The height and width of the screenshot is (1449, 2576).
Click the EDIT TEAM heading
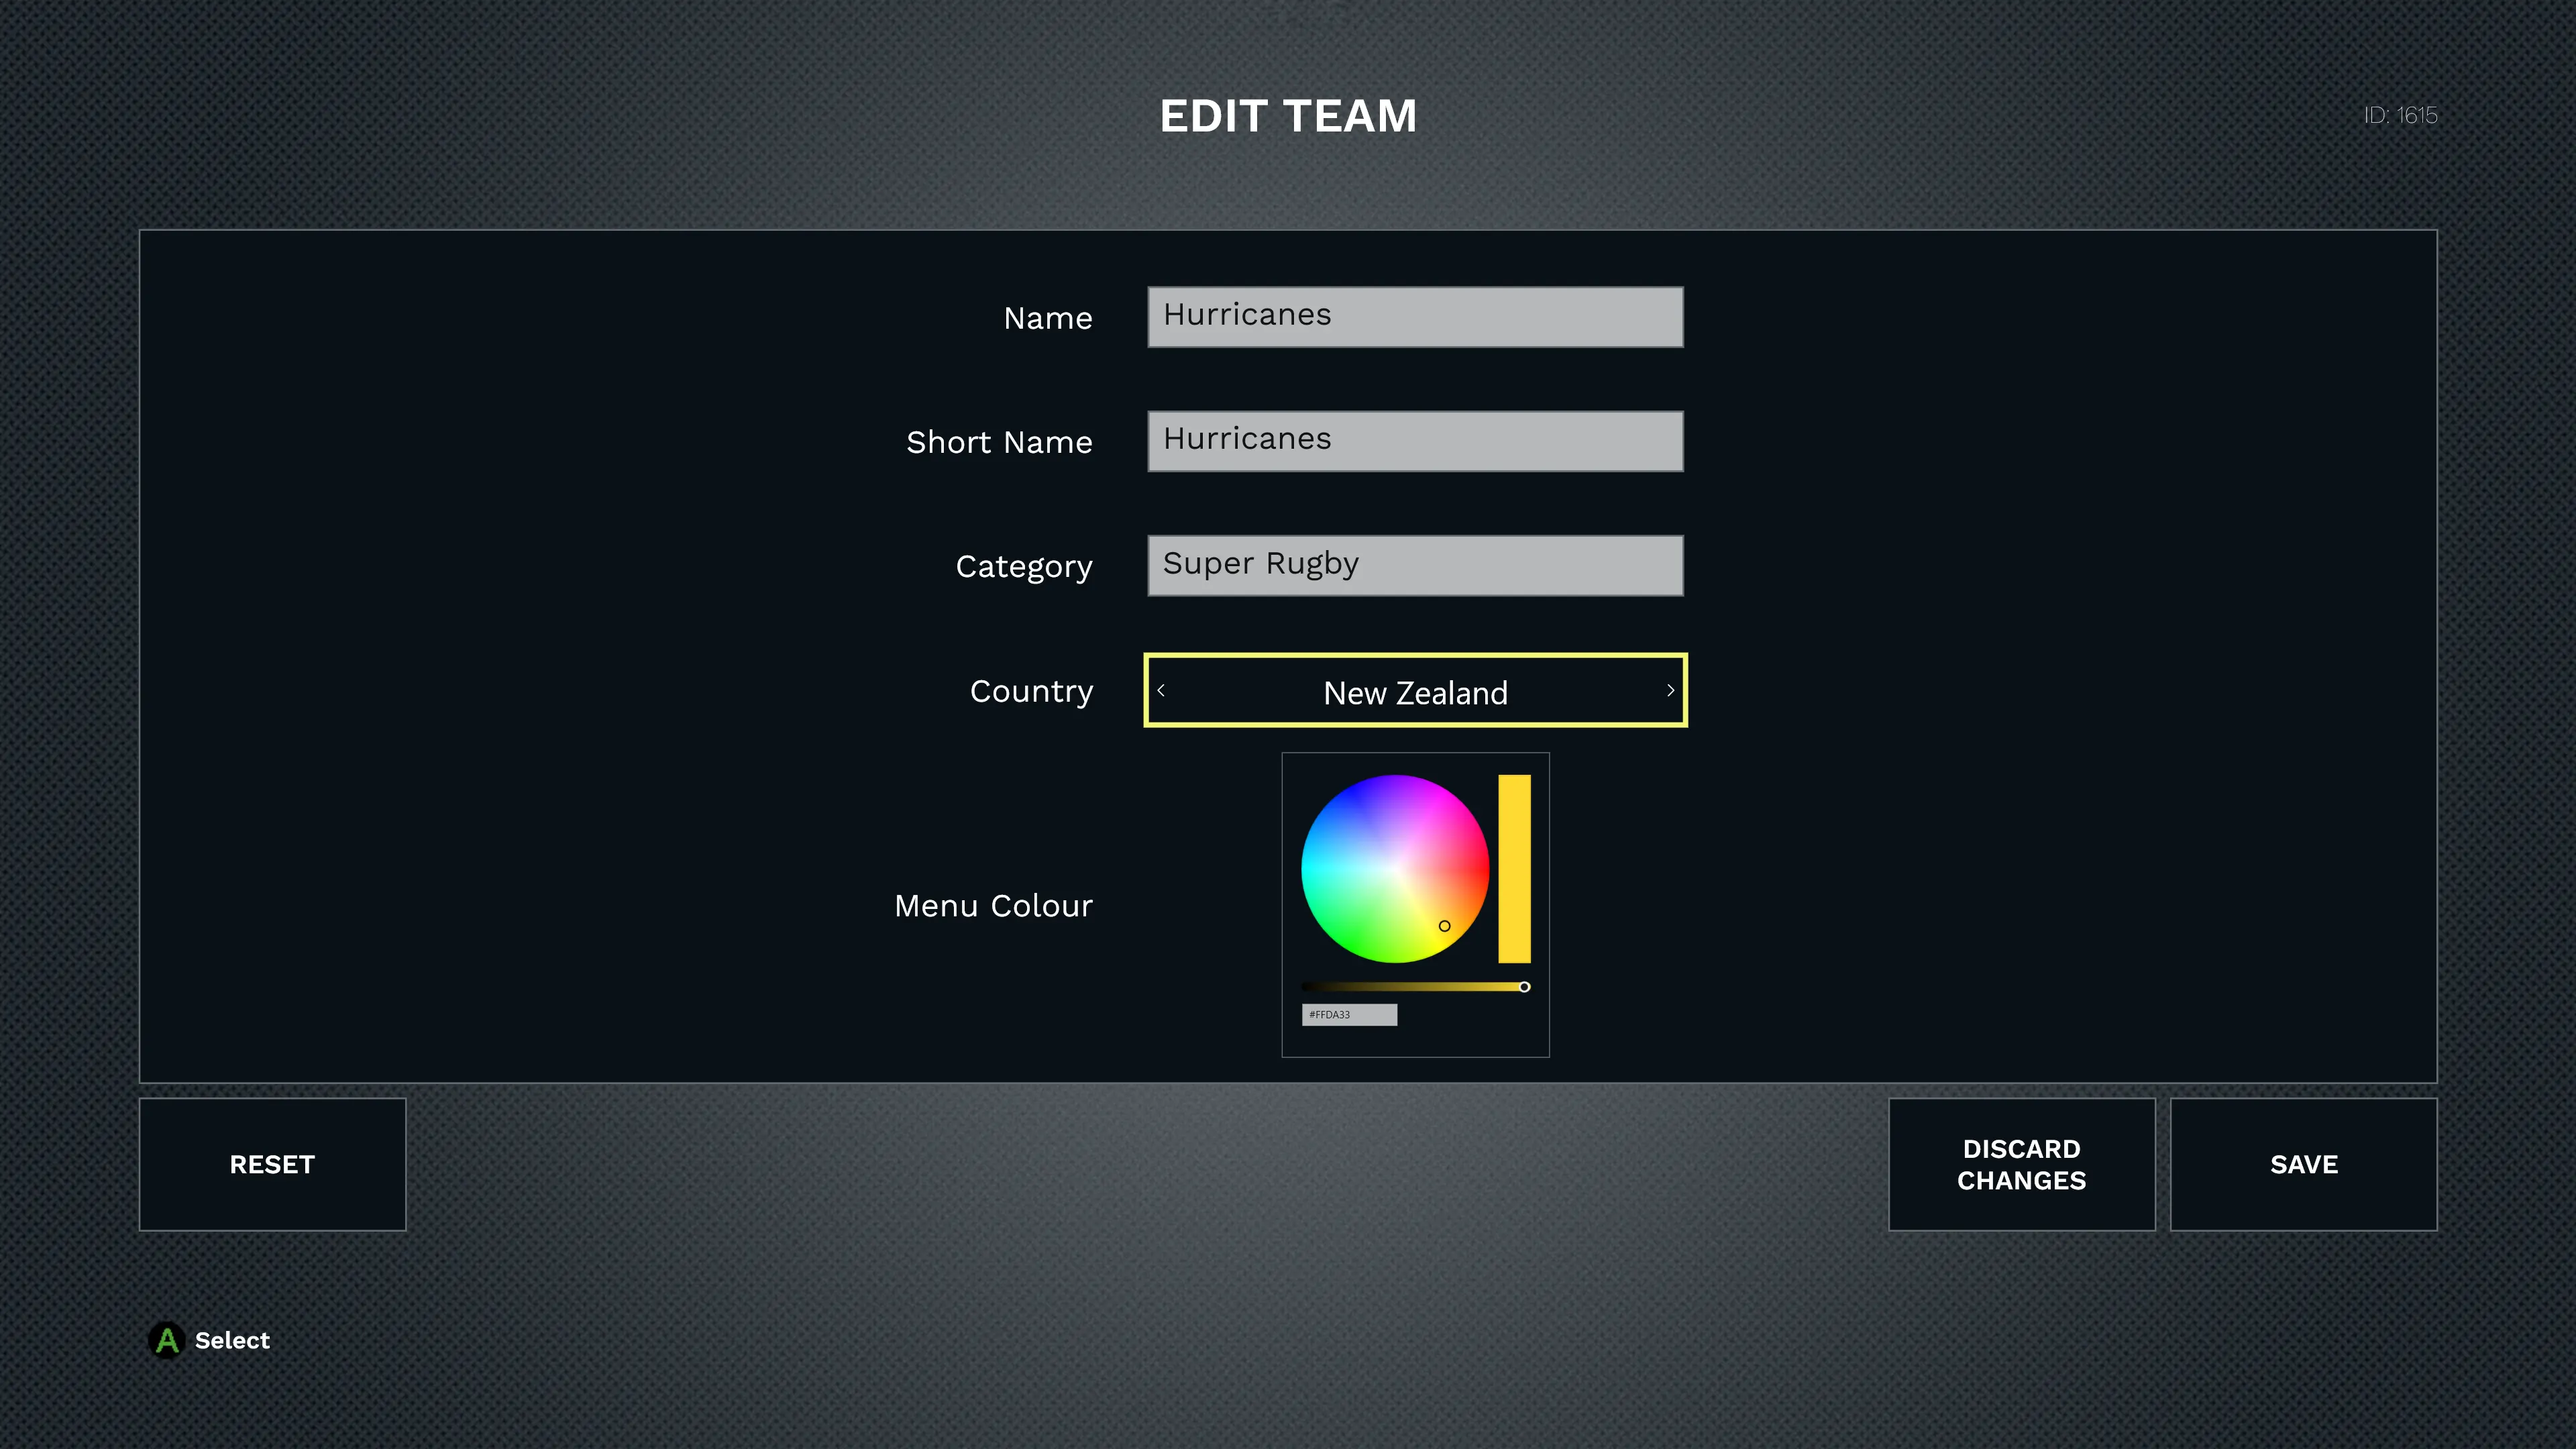pos(1288,116)
